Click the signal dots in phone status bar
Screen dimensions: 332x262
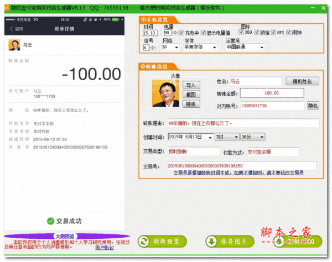click(x=11, y=20)
